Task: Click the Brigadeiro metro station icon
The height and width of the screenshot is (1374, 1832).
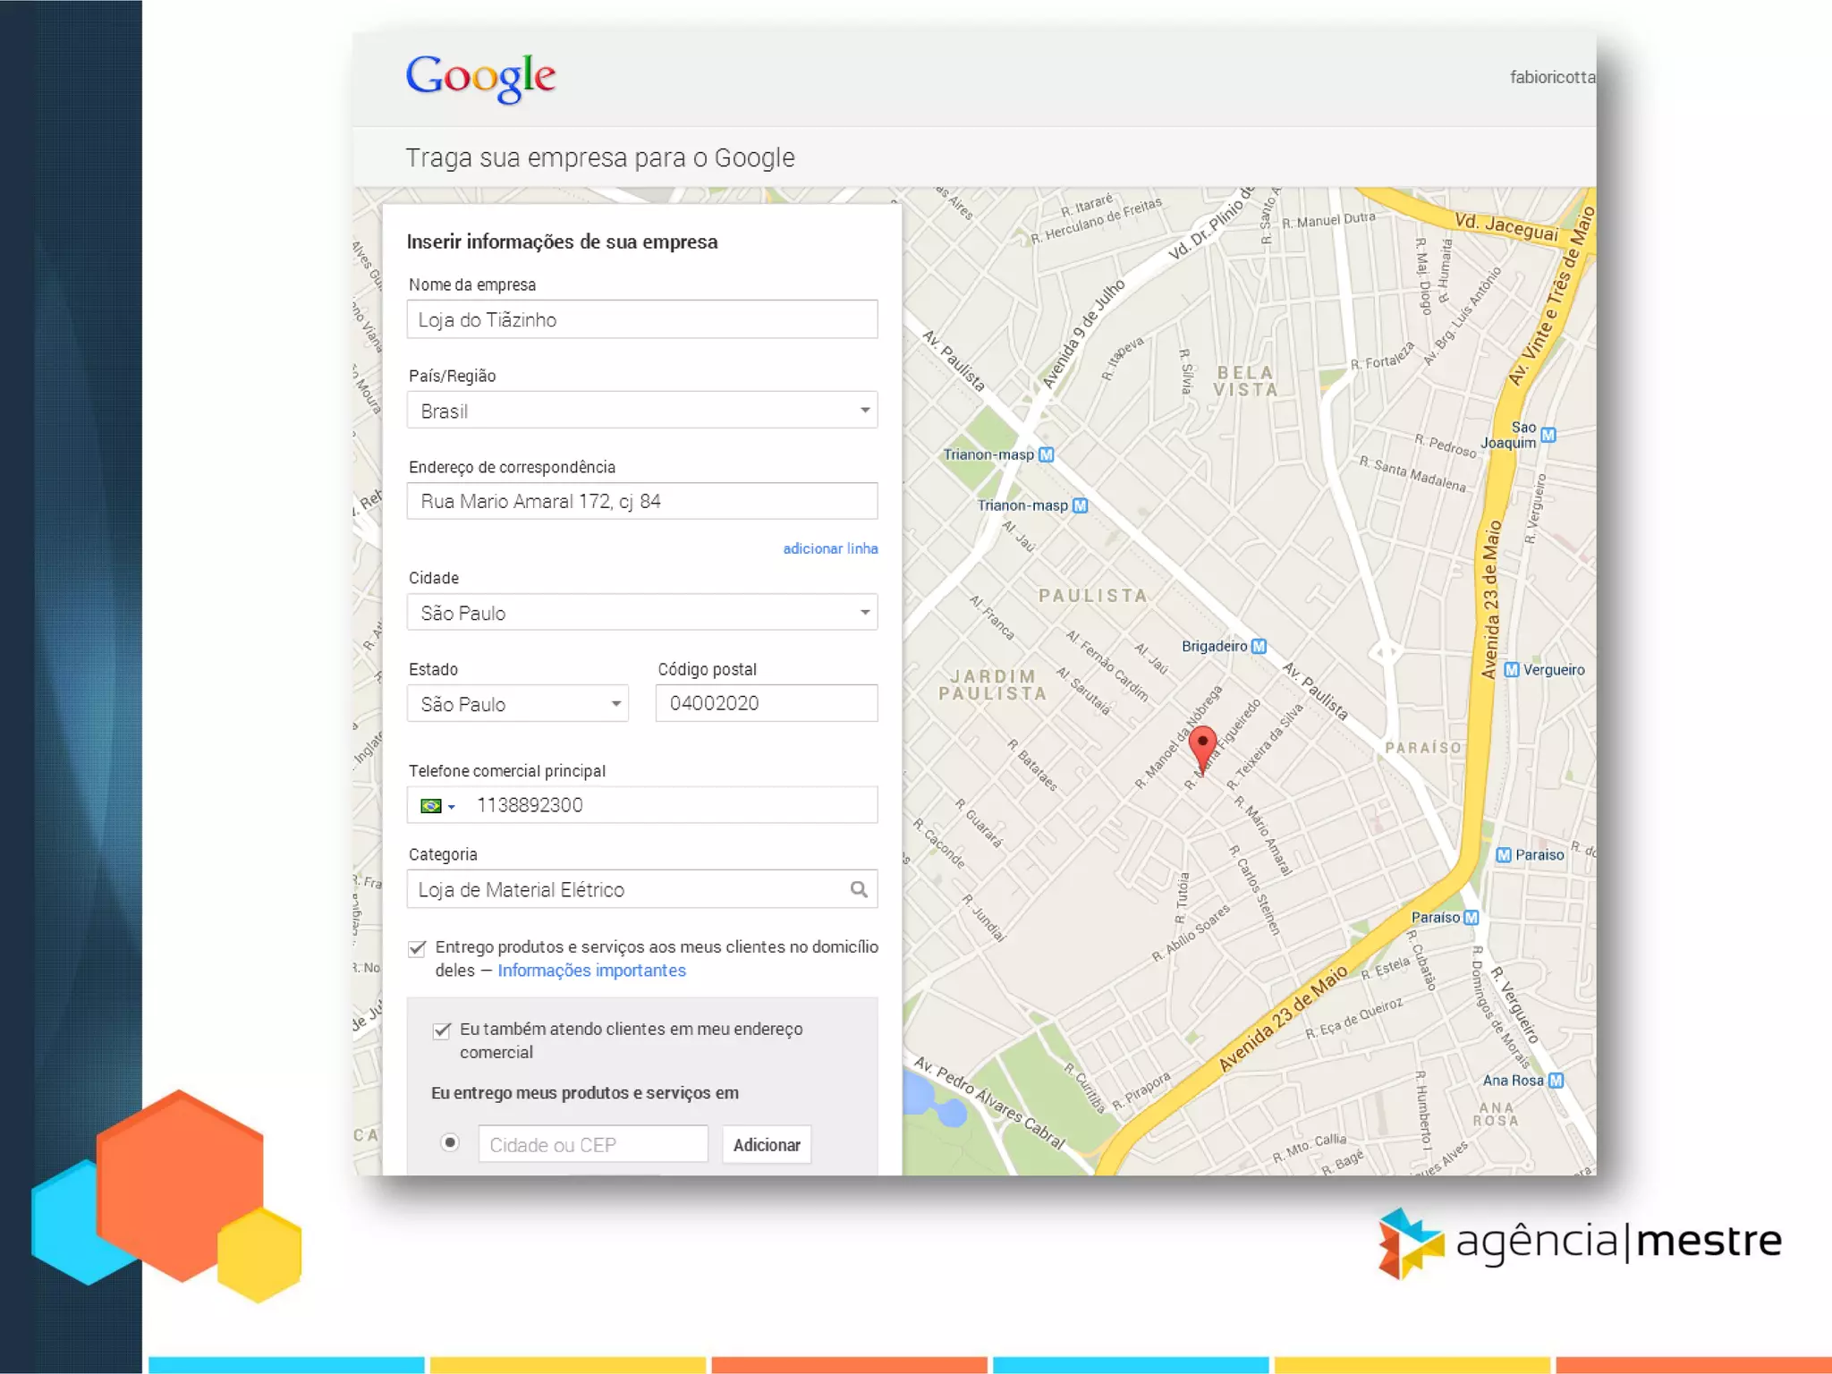Action: tap(1259, 646)
